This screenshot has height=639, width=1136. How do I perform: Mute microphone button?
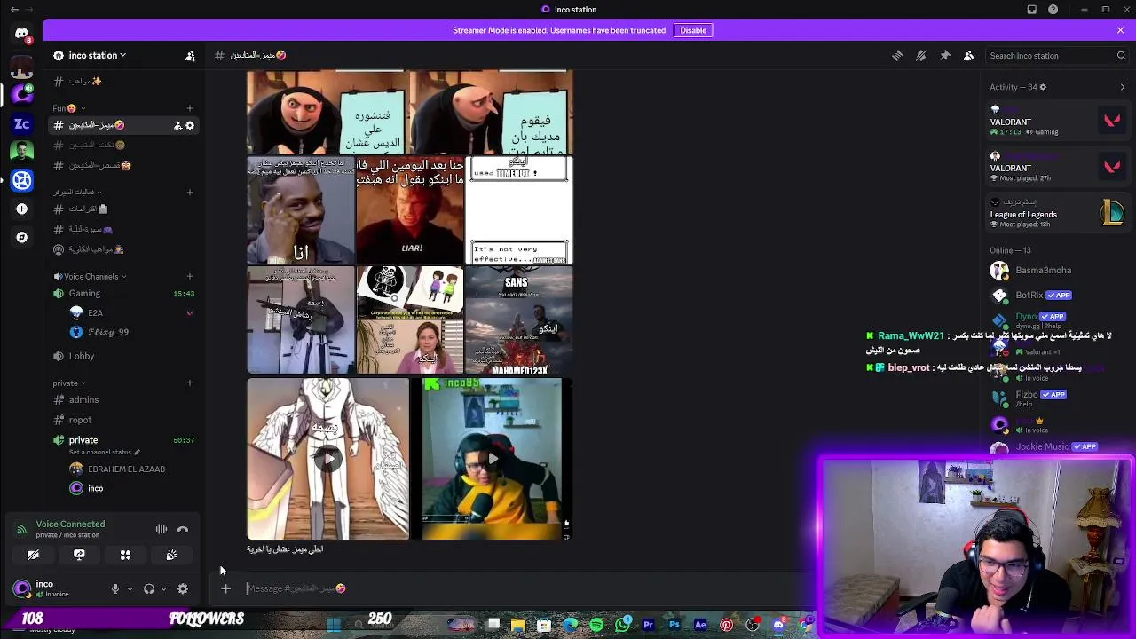114,588
